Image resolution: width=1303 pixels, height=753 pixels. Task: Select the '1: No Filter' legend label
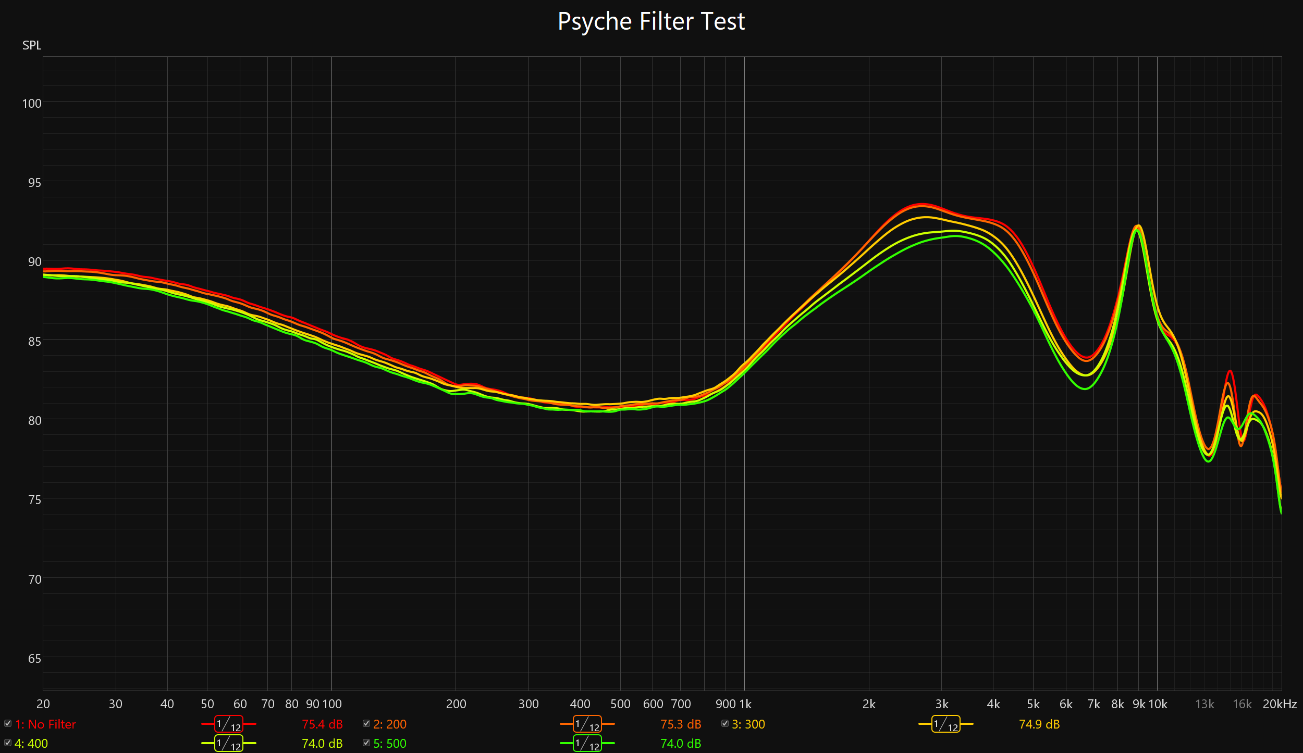(x=46, y=724)
